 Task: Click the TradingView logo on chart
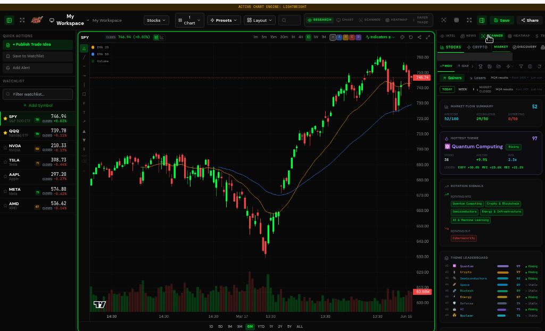click(100, 304)
